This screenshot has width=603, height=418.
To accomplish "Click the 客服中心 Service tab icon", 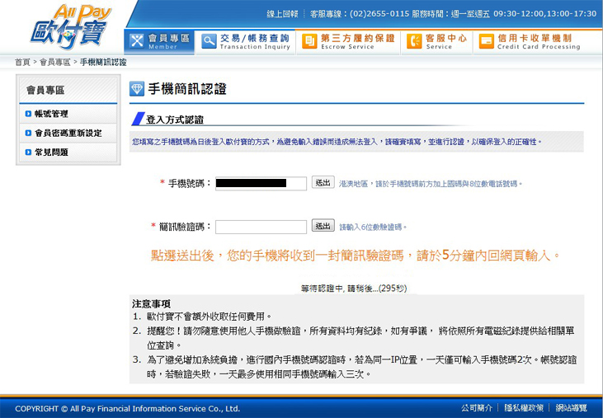I will pos(414,40).
